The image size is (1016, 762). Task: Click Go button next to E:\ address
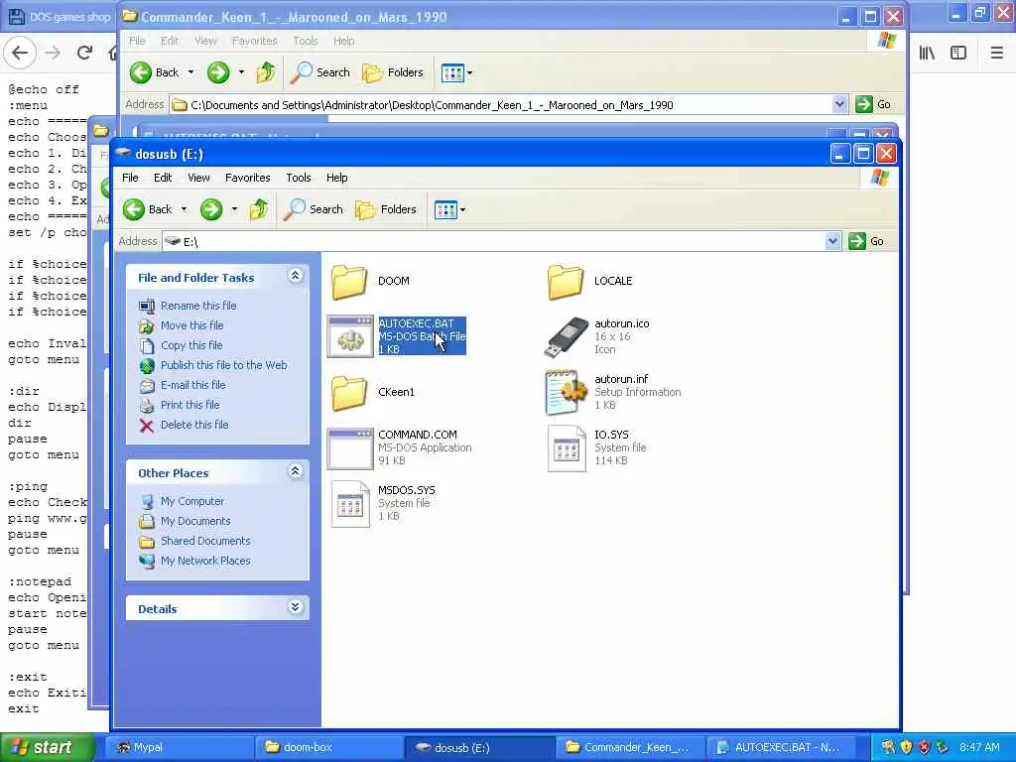tap(866, 241)
